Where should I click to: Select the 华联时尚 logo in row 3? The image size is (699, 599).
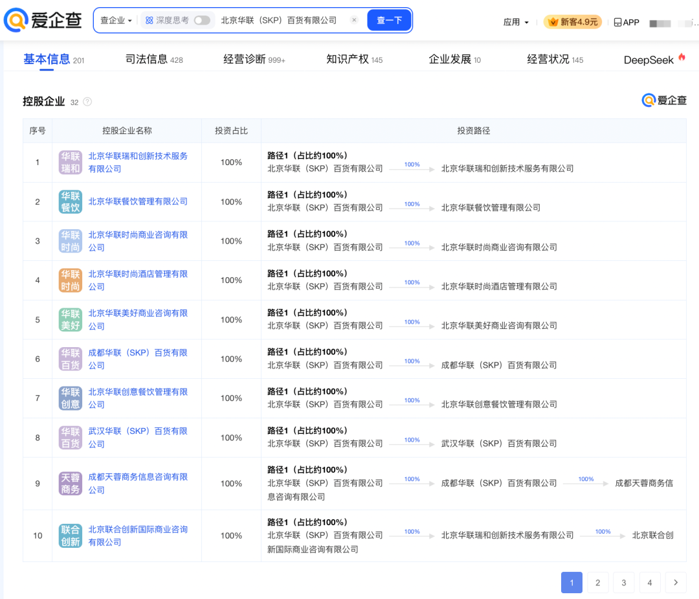(70, 240)
